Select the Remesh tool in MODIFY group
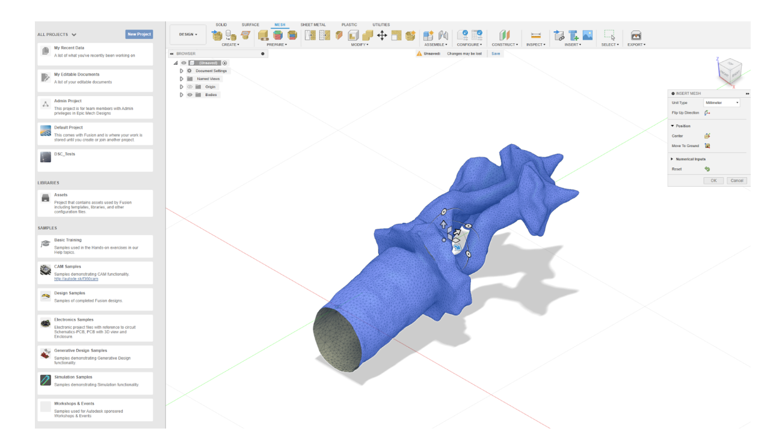 point(310,35)
